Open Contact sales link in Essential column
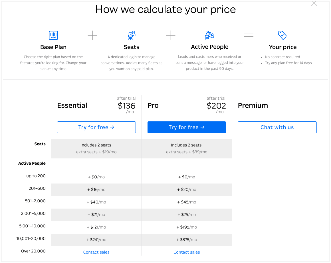Image resolution: width=331 pixels, height=263 pixels. pyautogui.click(x=96, y=252)
